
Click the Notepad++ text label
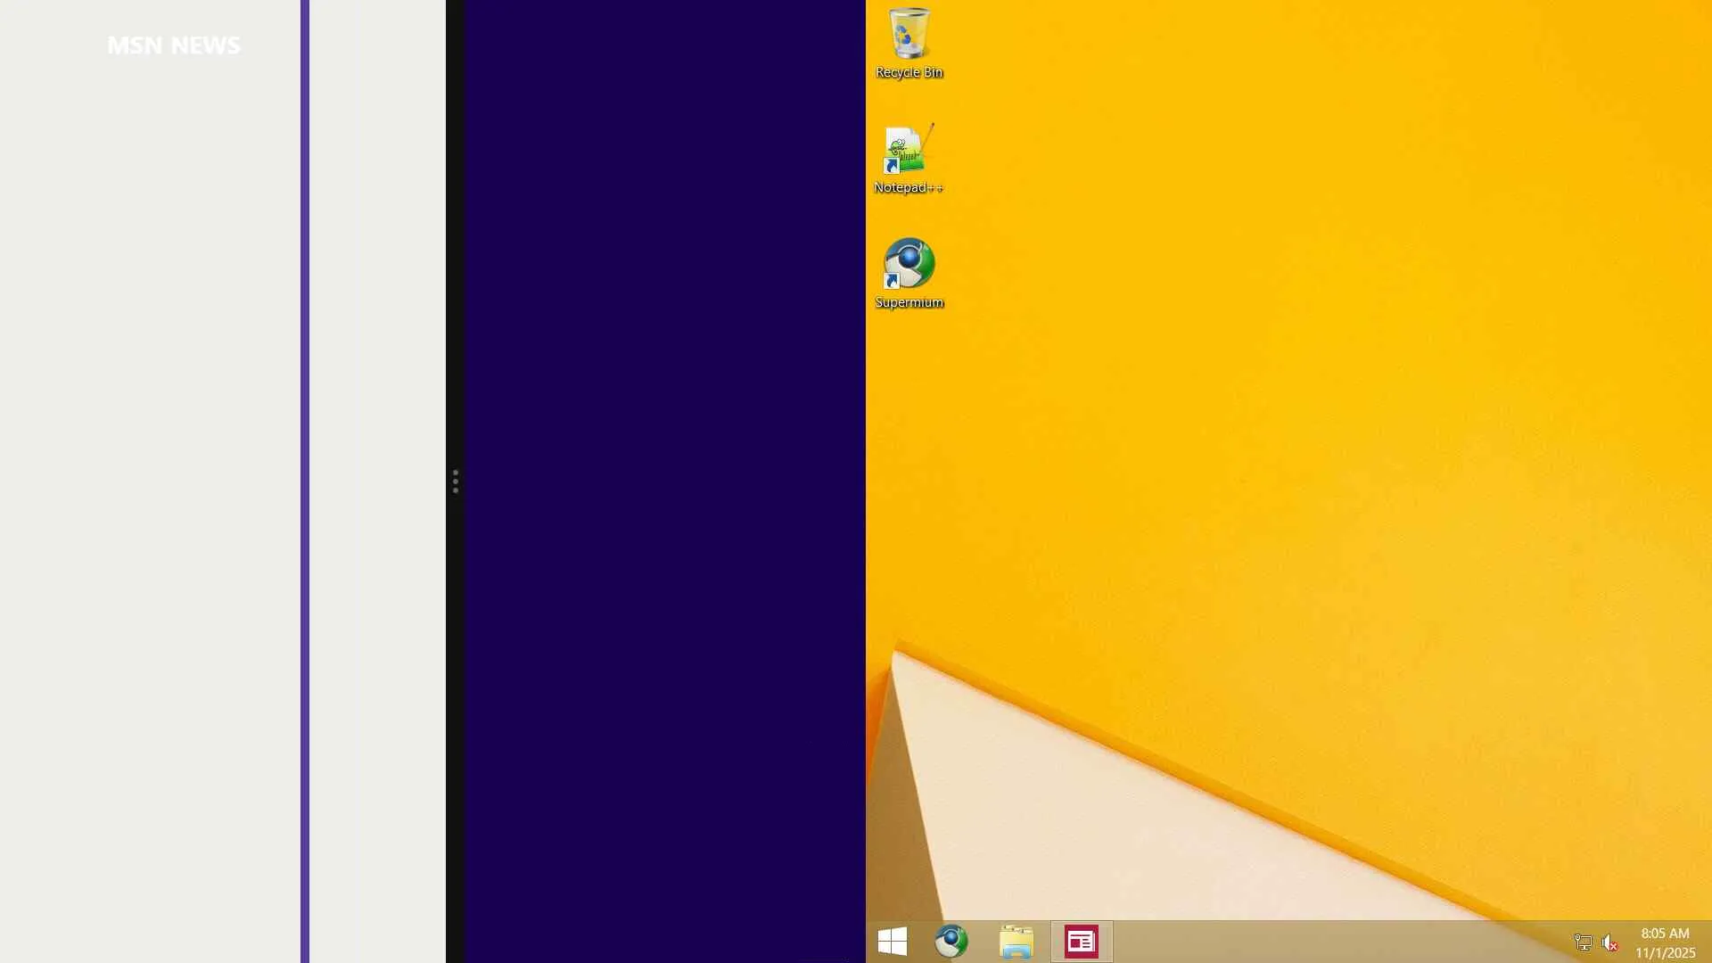point(909,187)
